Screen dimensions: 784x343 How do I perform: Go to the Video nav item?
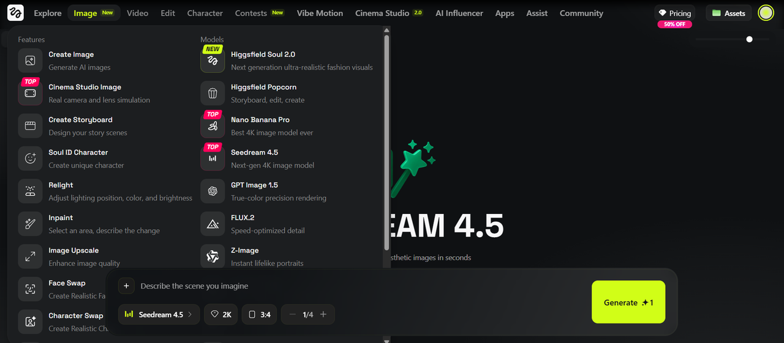tap(137, 13)
